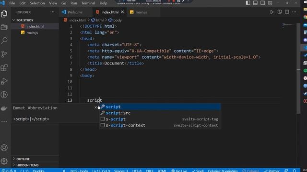Click Prettier in the status bar

click(272, 171)
